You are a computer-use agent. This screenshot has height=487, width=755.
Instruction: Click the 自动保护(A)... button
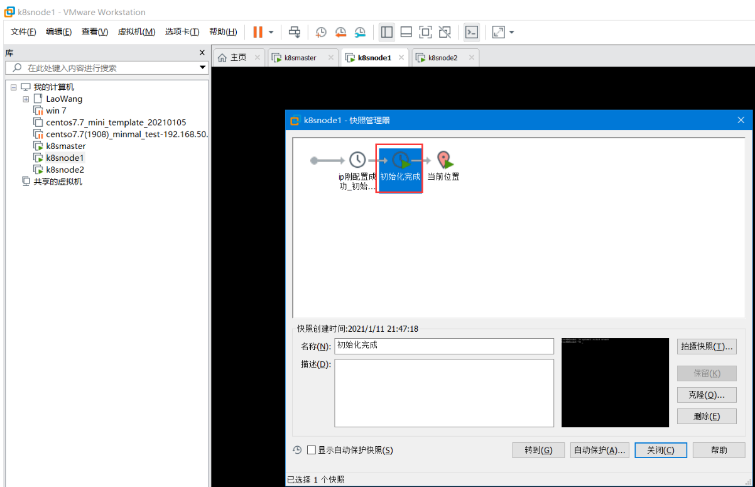click(x=600, y=450)
